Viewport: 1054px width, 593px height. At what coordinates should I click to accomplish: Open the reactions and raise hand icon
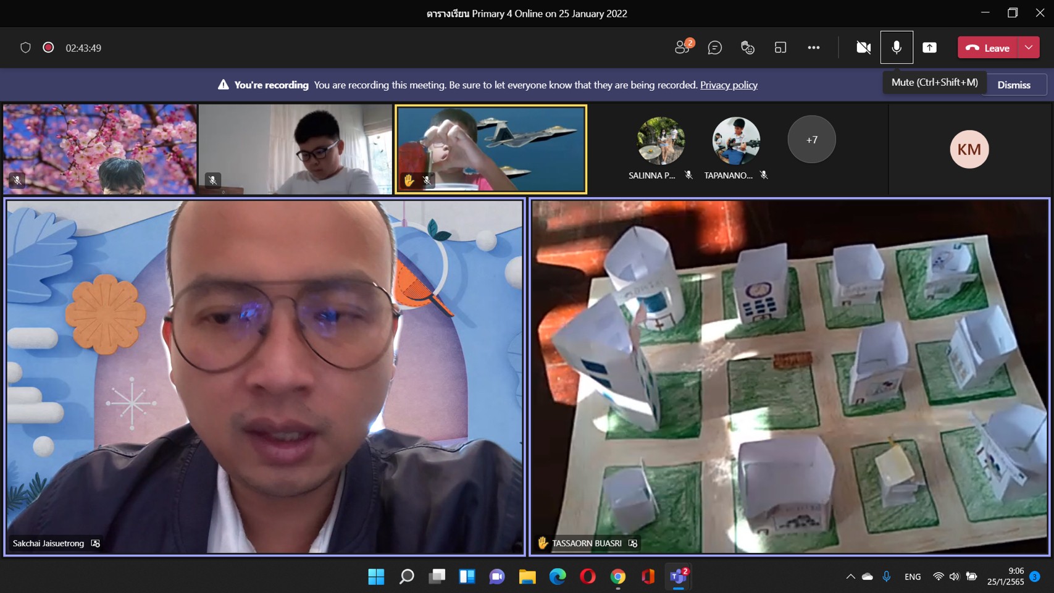(748, 48)
